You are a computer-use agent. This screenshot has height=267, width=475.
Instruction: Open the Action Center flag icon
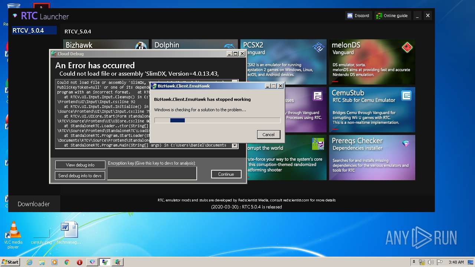pyautogui.click(x=439, y=262)
